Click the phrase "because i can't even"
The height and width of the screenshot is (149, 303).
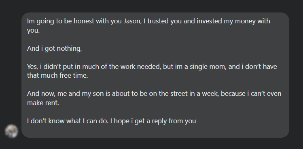[x=251, y=94]
